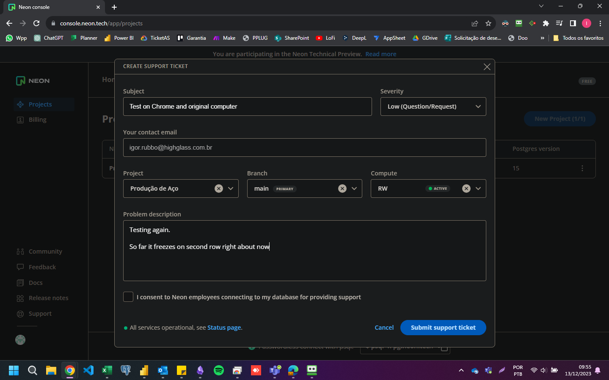
Task: Open the volume control in system tray
Action: 544,371
